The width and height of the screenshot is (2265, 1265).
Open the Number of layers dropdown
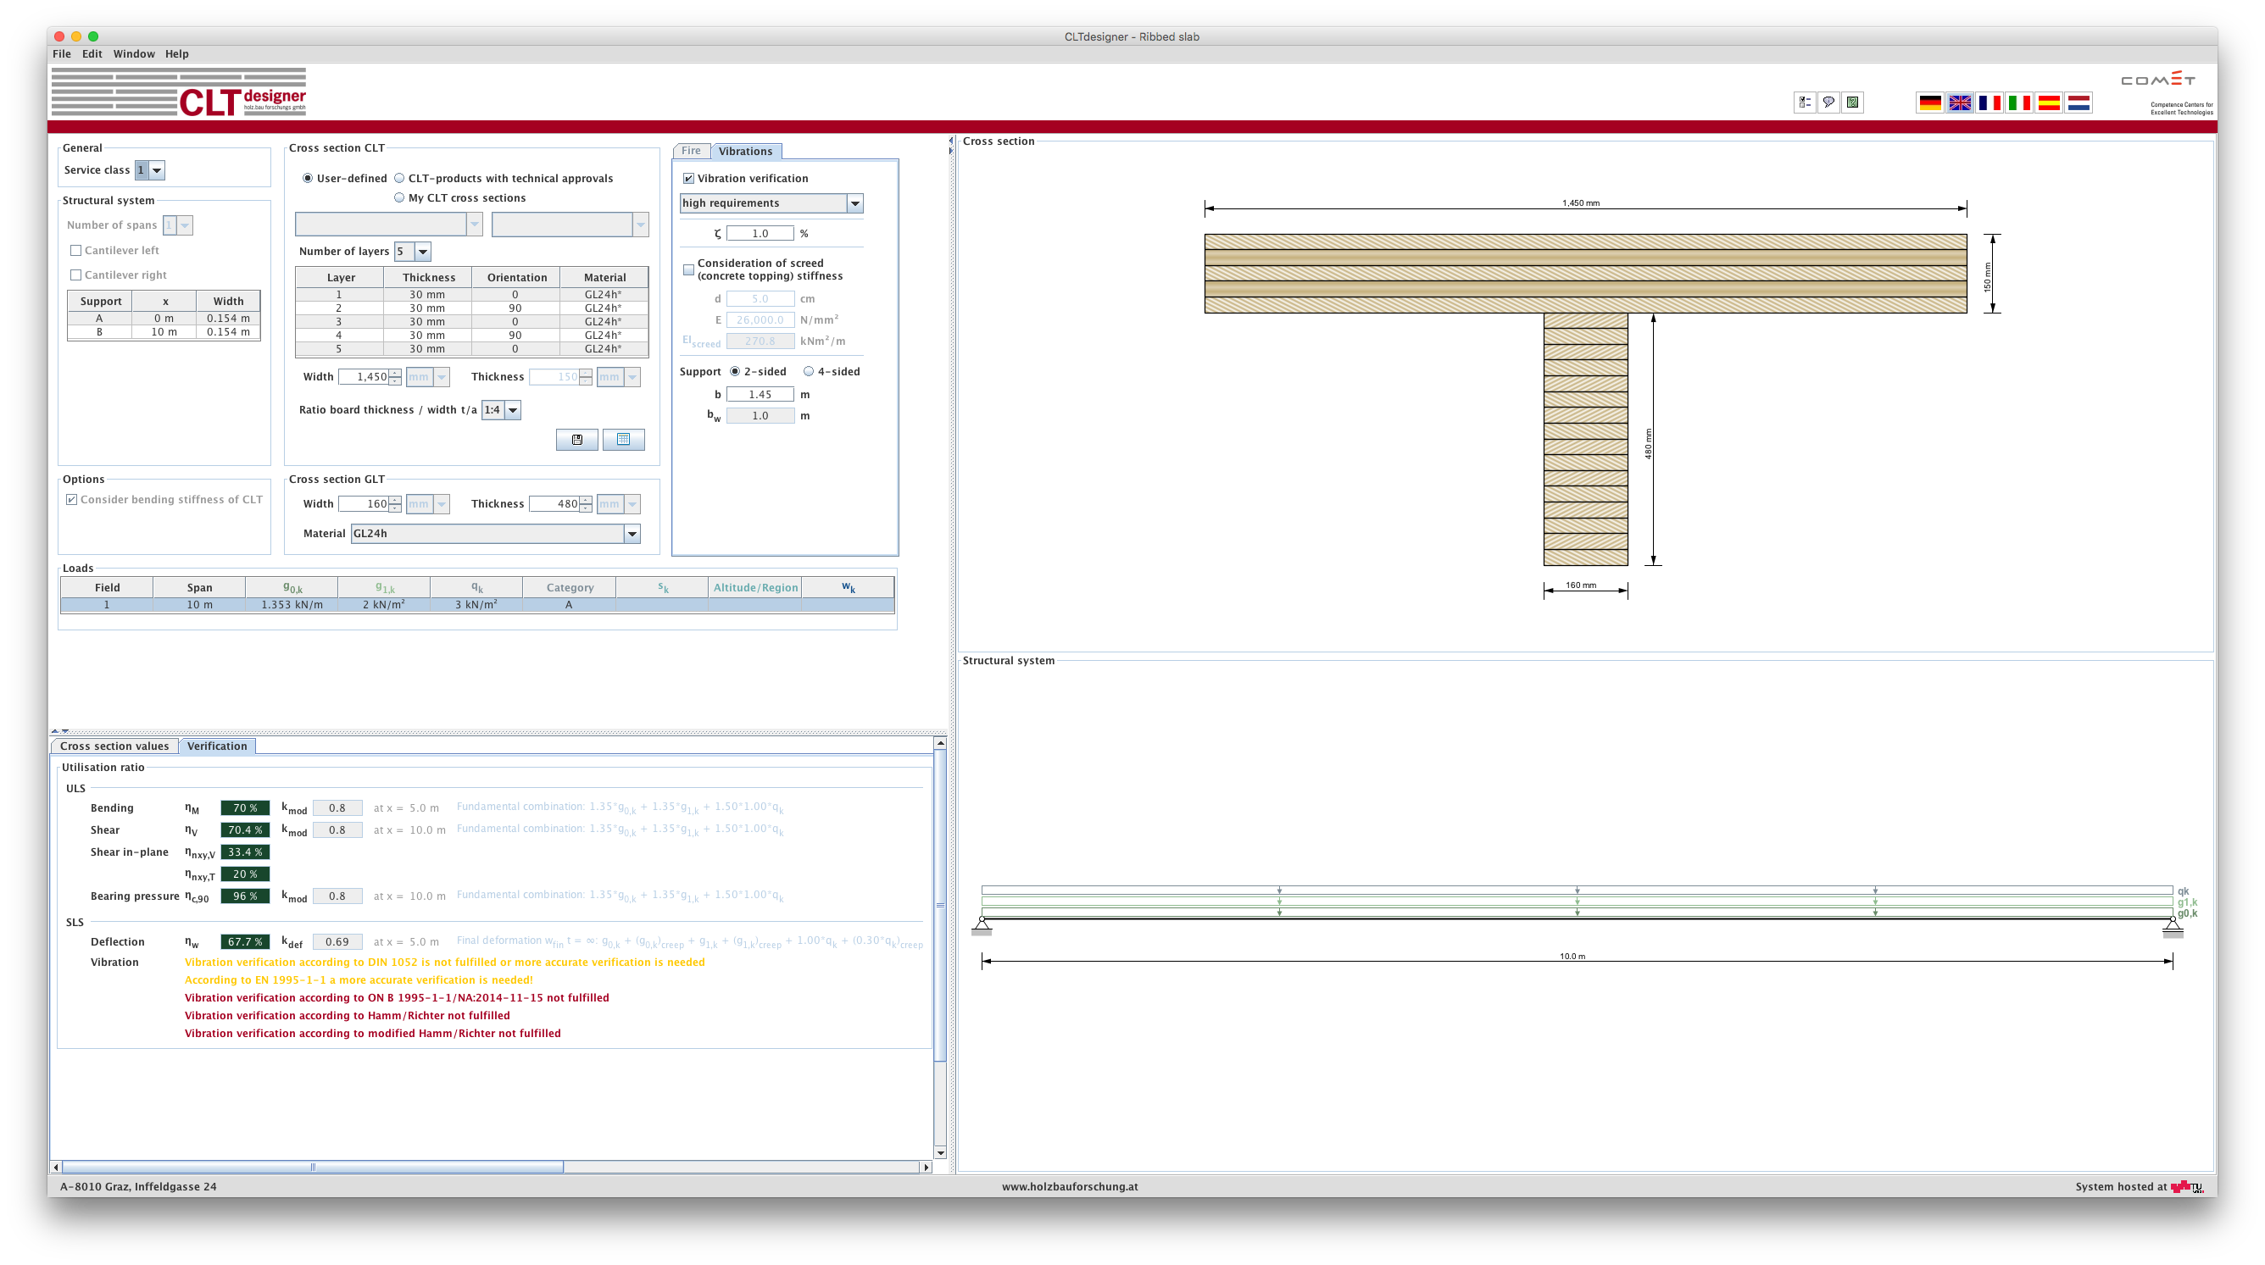coord(422,252)
